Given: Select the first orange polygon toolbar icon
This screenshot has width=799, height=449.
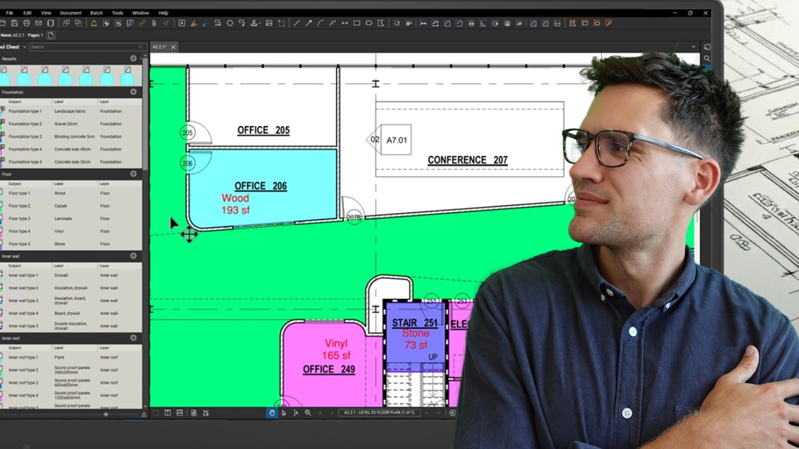Looking at the screenshot, I should [x=572, y=23].
